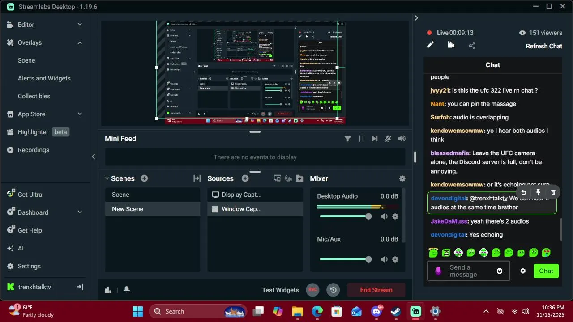Open Steam from the taskbar

(396, 311)
